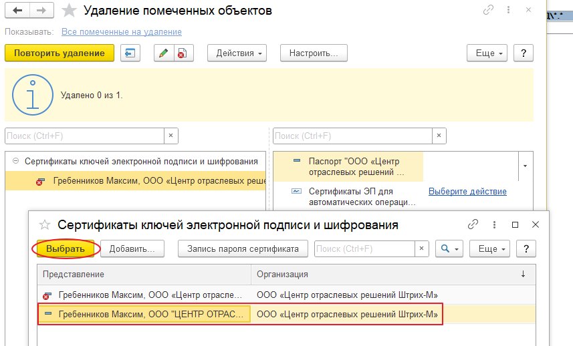This screenshot has width=573, height=346.
Task: Click the document with red cross icon
Action: 183,53
